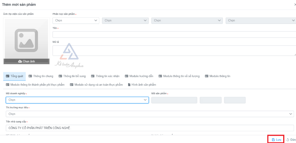Click the Mô tả text area

tap(174, 50)
